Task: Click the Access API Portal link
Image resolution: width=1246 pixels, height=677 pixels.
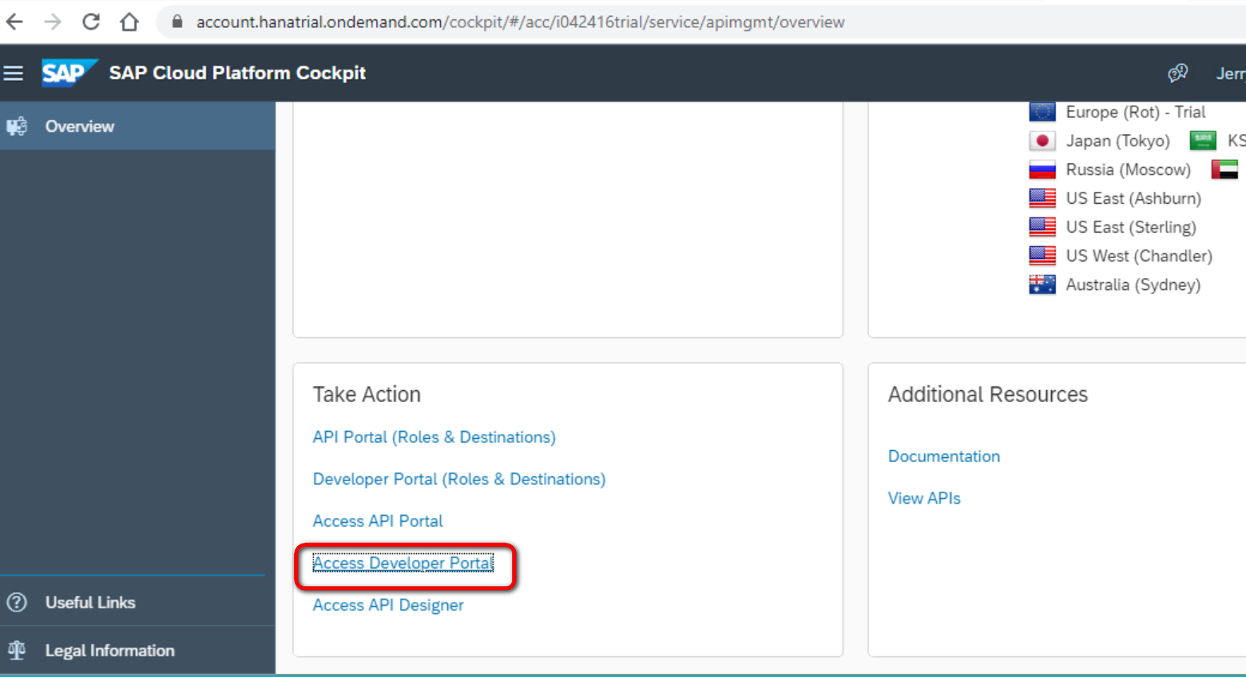Action: [378, 521]
